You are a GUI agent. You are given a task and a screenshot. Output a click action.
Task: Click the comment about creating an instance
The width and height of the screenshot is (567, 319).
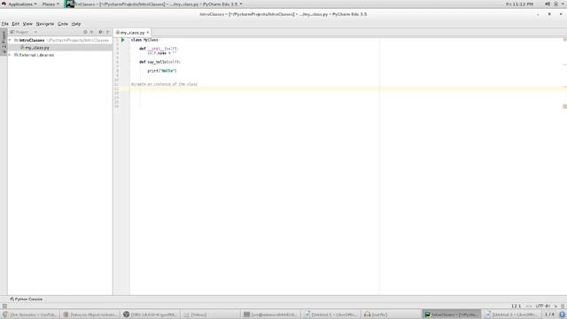pos(164,84)
